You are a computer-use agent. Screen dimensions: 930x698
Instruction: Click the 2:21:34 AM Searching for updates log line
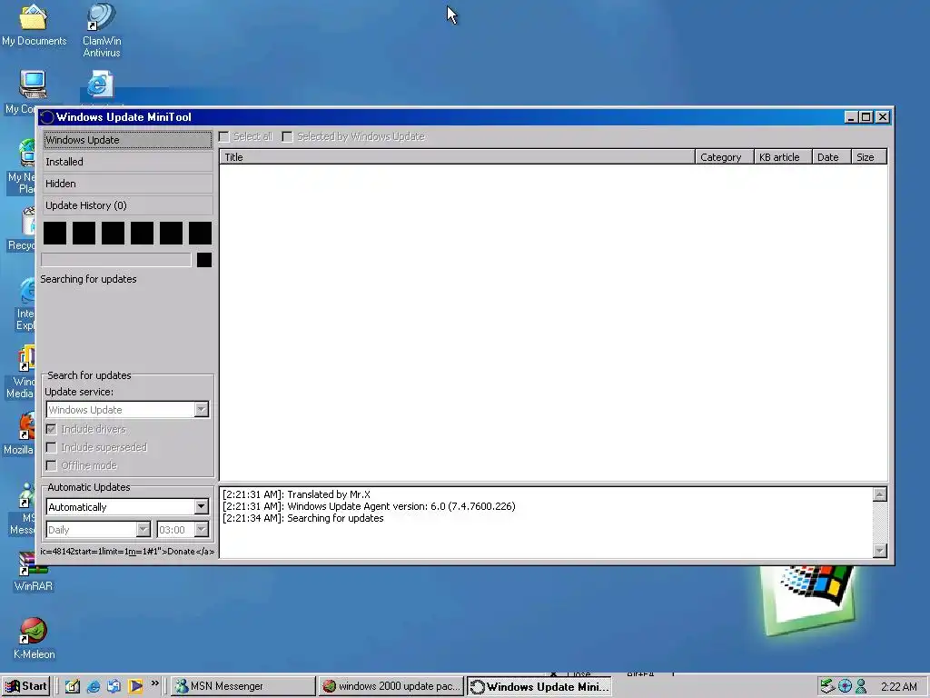[303, 518]
